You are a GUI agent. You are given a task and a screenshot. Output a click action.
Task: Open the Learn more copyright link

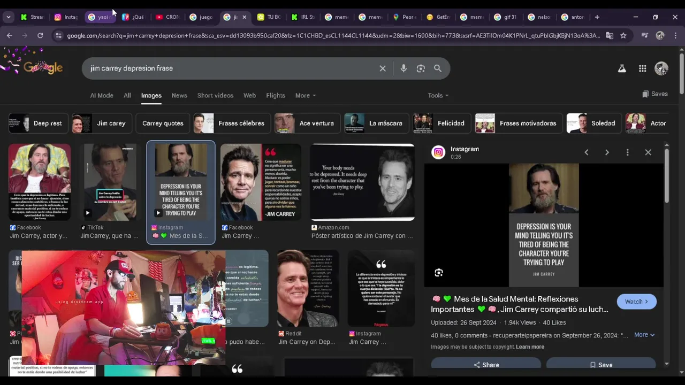530,347
